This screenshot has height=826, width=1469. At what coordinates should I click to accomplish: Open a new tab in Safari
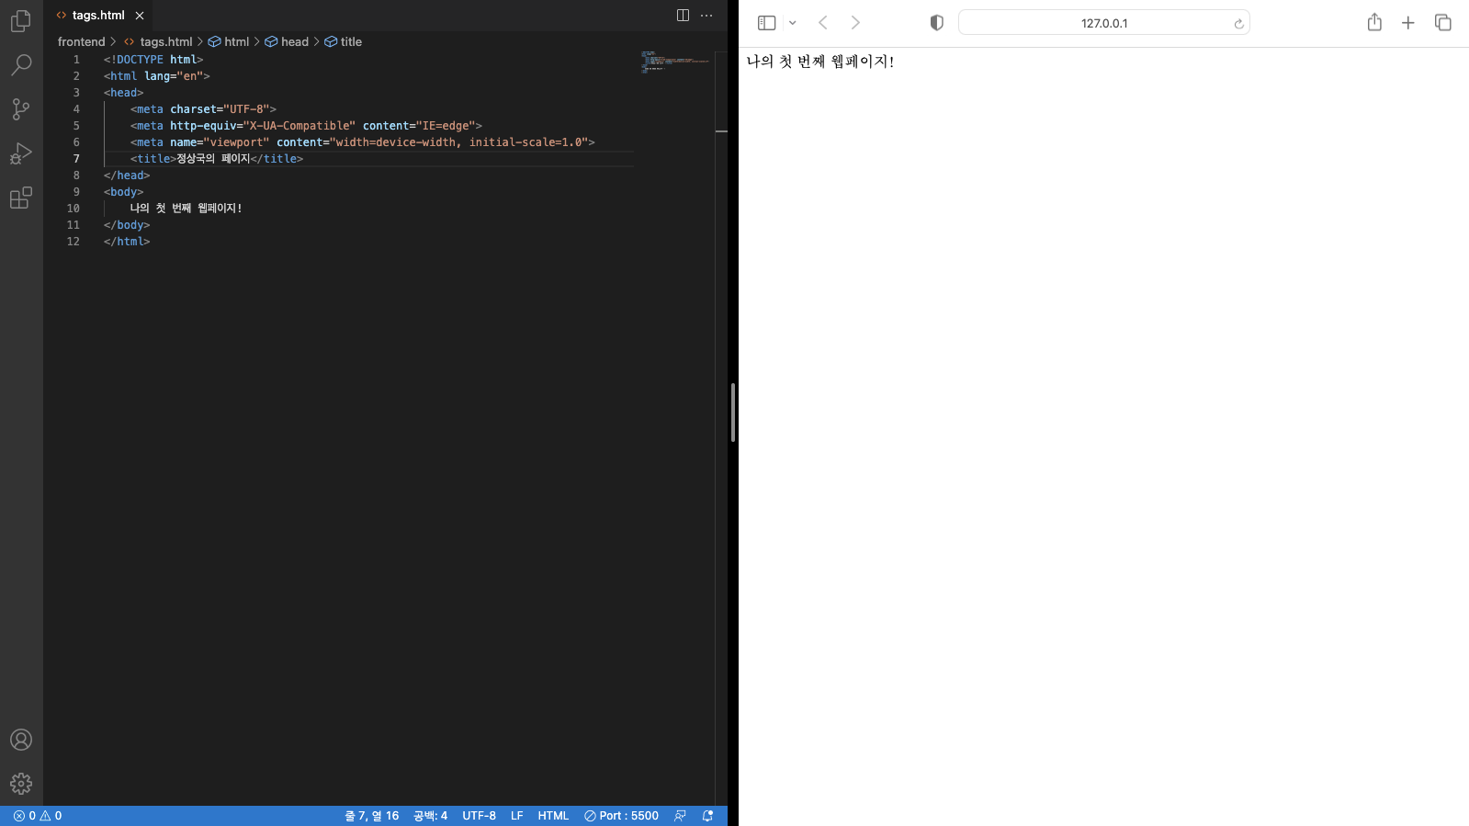click(1408, 23)
